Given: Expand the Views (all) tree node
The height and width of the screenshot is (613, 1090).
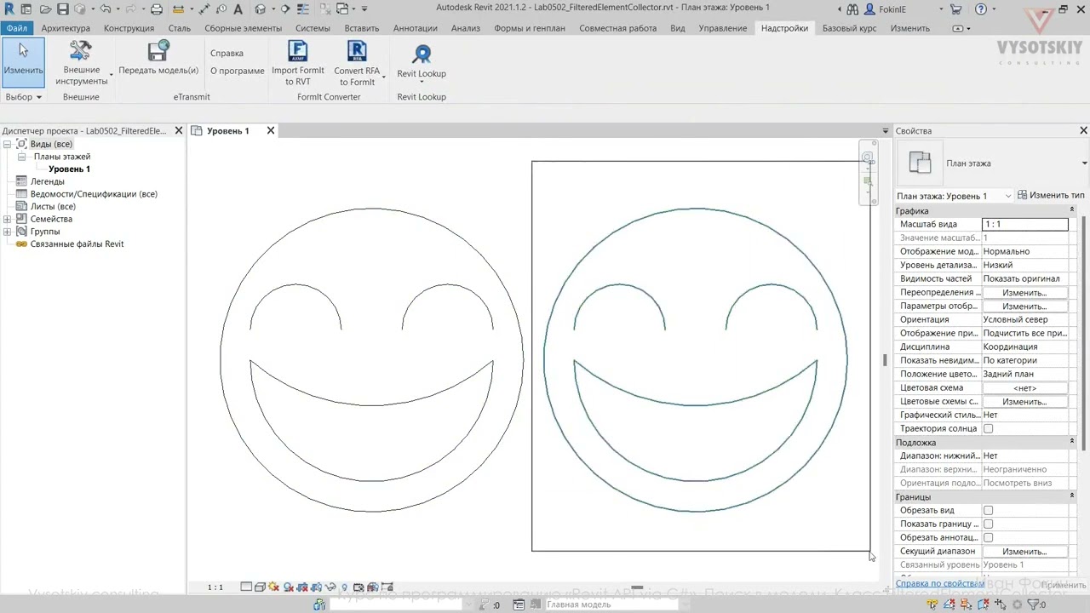Looking at the screenshot, I should pos(7,144).
